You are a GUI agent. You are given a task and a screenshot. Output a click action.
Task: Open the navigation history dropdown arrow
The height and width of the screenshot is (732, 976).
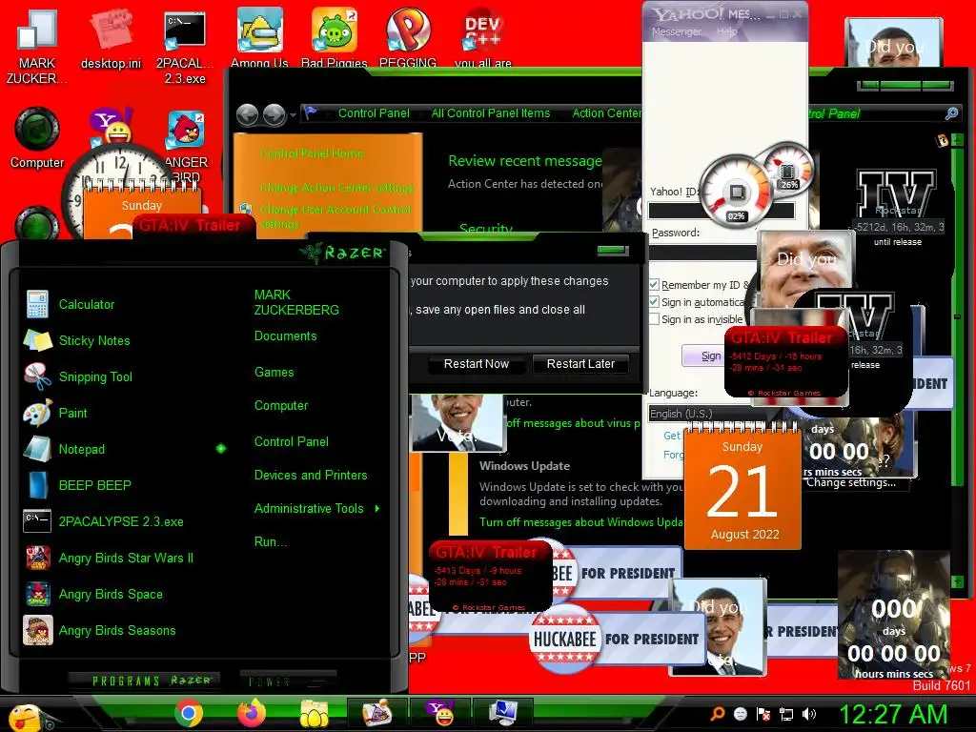tap(293, 115)
